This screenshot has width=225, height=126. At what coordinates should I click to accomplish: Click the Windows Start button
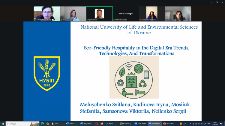point(3,124)
